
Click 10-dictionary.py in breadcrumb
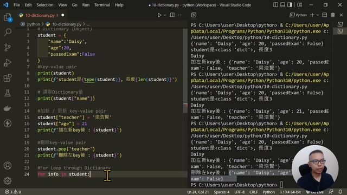(67, 24)
